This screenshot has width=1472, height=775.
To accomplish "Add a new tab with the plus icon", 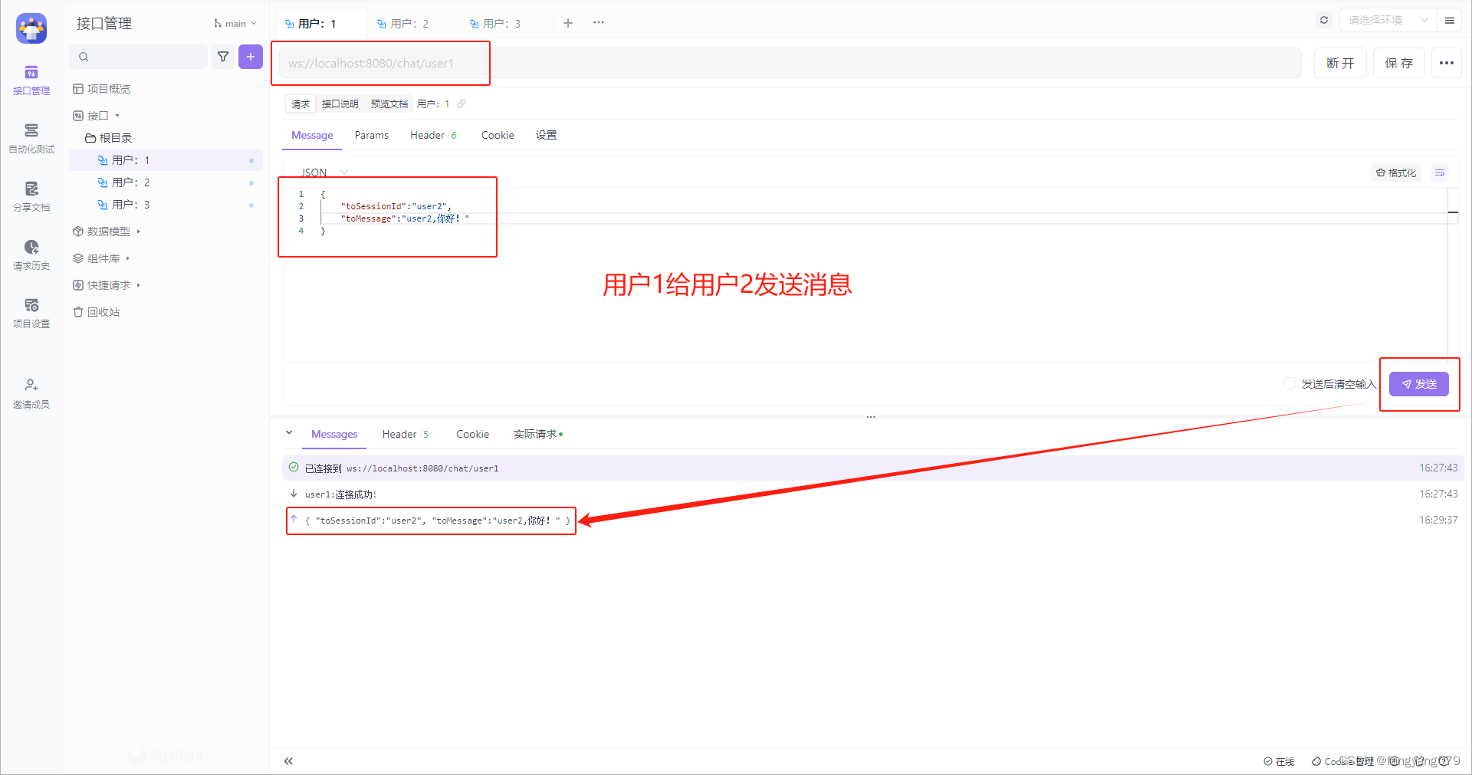I will click(568, 23).
